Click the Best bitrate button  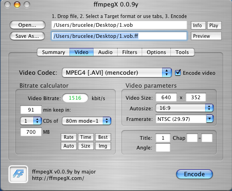click(103, 137)
